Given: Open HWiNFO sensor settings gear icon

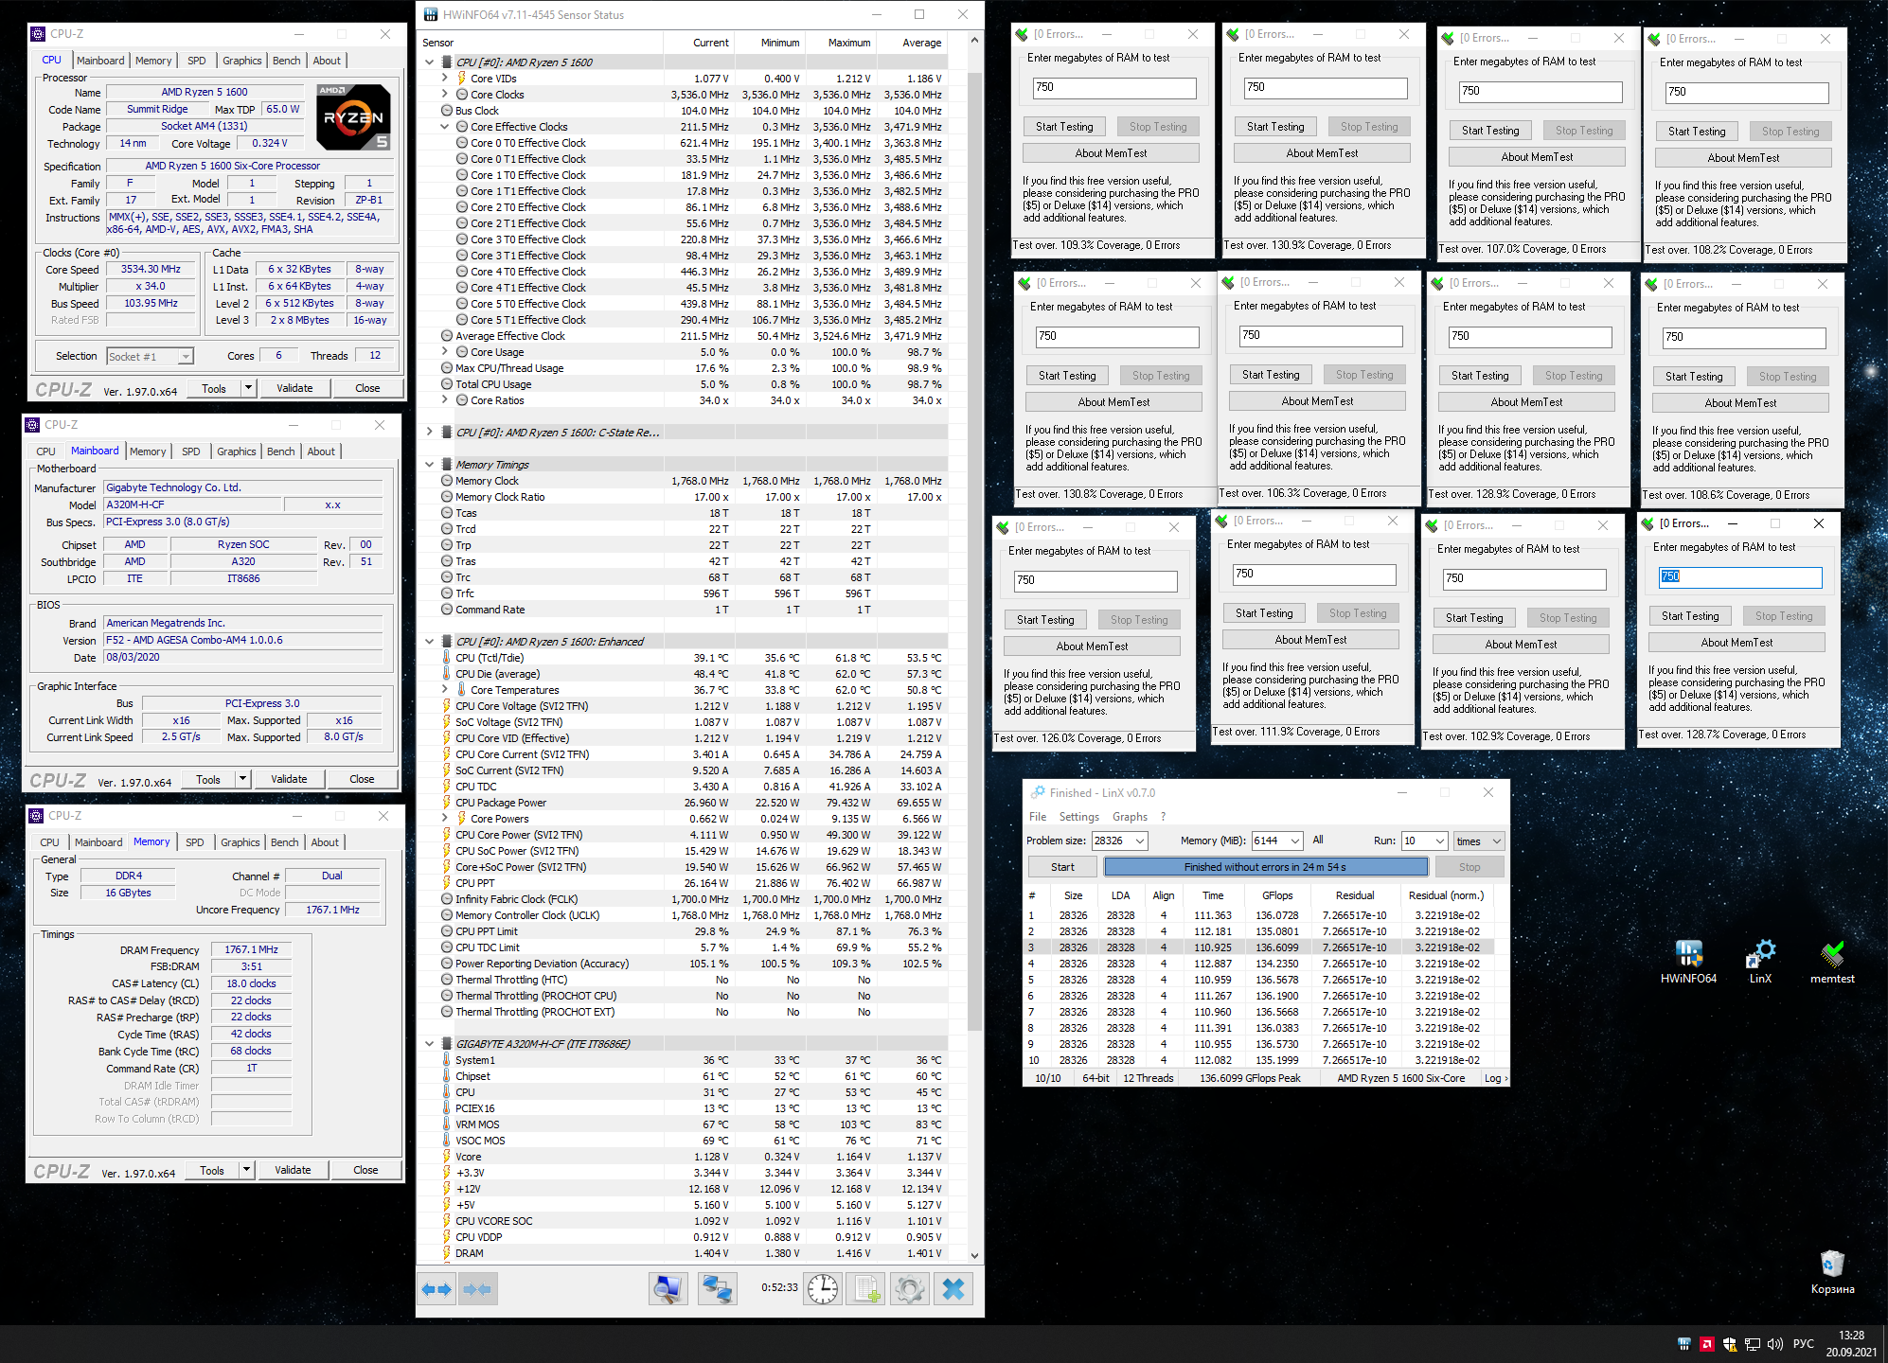Looking at the screenshot, I should click(910, 1289).
